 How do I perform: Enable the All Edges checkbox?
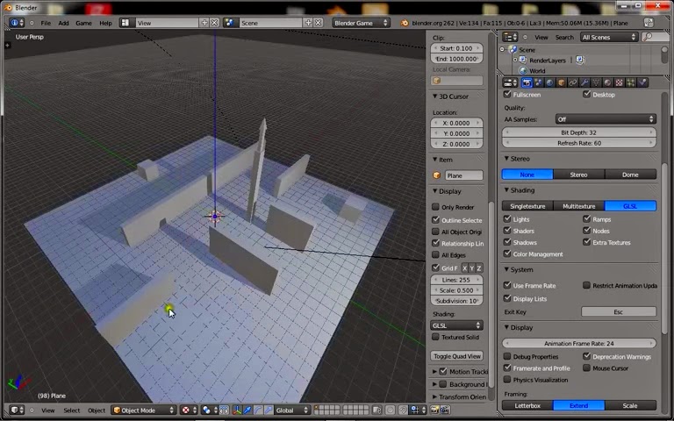[x=435, y=255]
